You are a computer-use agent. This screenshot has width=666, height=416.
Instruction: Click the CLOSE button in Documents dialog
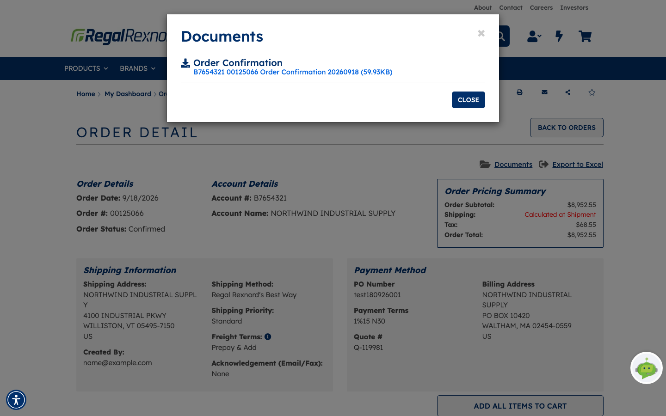click(468, 100)
